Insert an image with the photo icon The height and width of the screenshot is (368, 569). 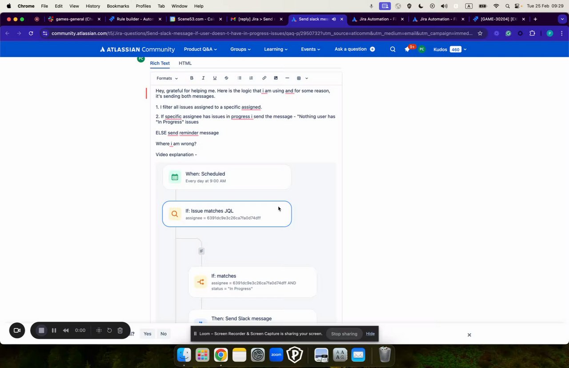coord(276,78)
